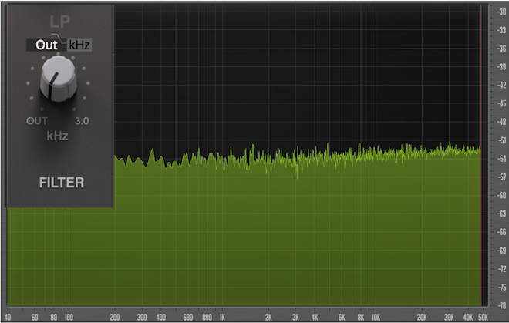Click the -72 dB scale label
Viewport: 509px width, 323px height.
501,269
